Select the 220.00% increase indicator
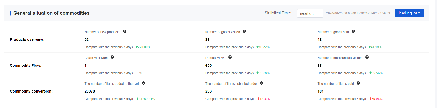 coord(143,47)
